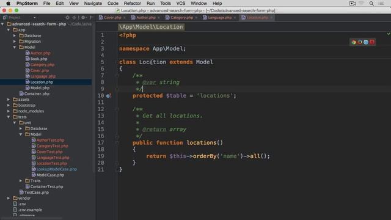Open the Navigate menu
This screenshot has height=220, width=391.
pos(93,4)
